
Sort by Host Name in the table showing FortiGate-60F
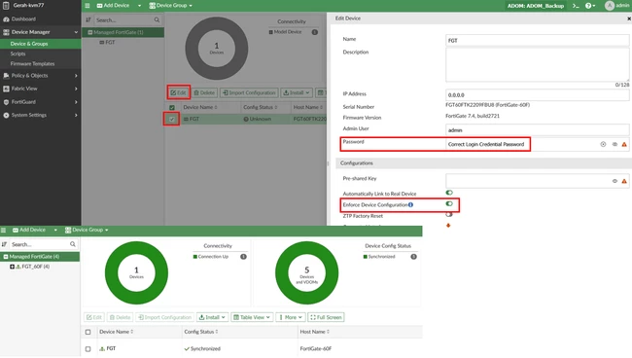click(315, 332)
